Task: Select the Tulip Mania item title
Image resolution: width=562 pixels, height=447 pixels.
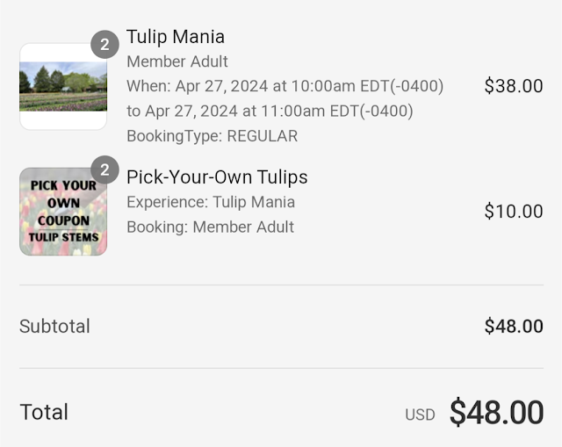Action: [x=176, y=37]
